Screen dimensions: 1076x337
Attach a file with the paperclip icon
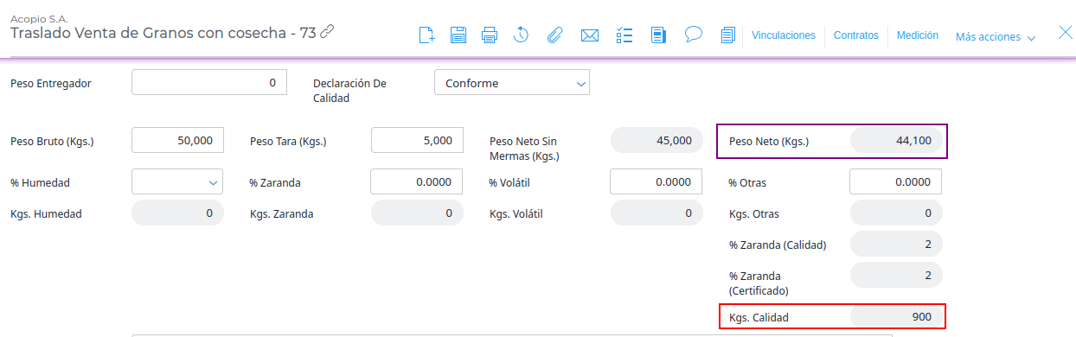coord(554,35)
